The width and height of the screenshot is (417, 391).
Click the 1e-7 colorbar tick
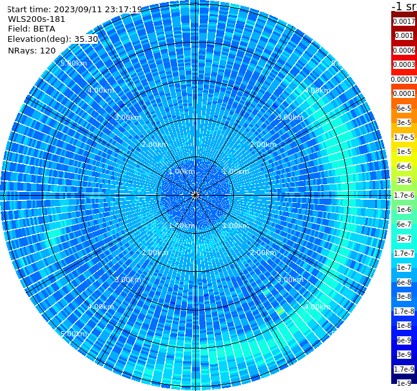click(404, 267)
